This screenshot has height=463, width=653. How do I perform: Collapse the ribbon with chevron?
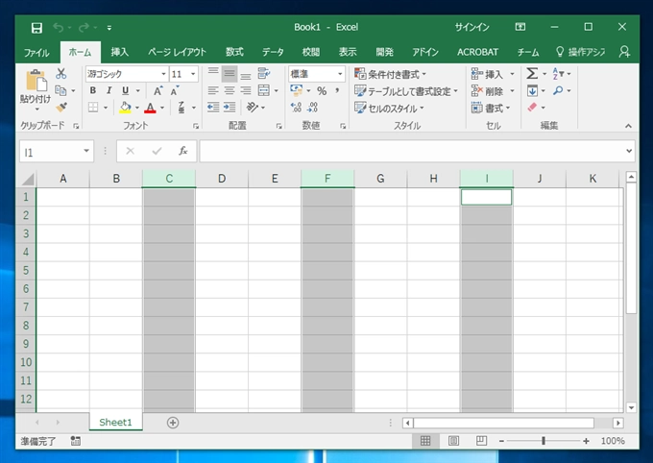coord(628,126)
